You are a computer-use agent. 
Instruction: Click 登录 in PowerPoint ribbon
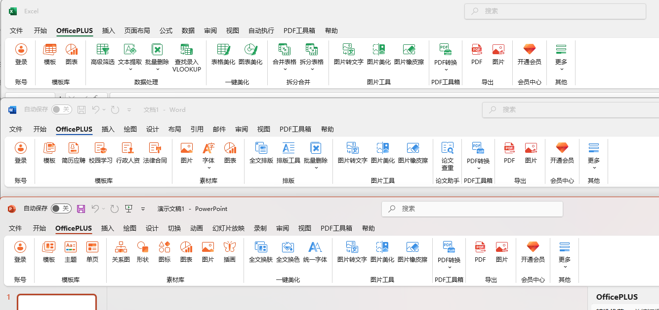click(20, 252)
